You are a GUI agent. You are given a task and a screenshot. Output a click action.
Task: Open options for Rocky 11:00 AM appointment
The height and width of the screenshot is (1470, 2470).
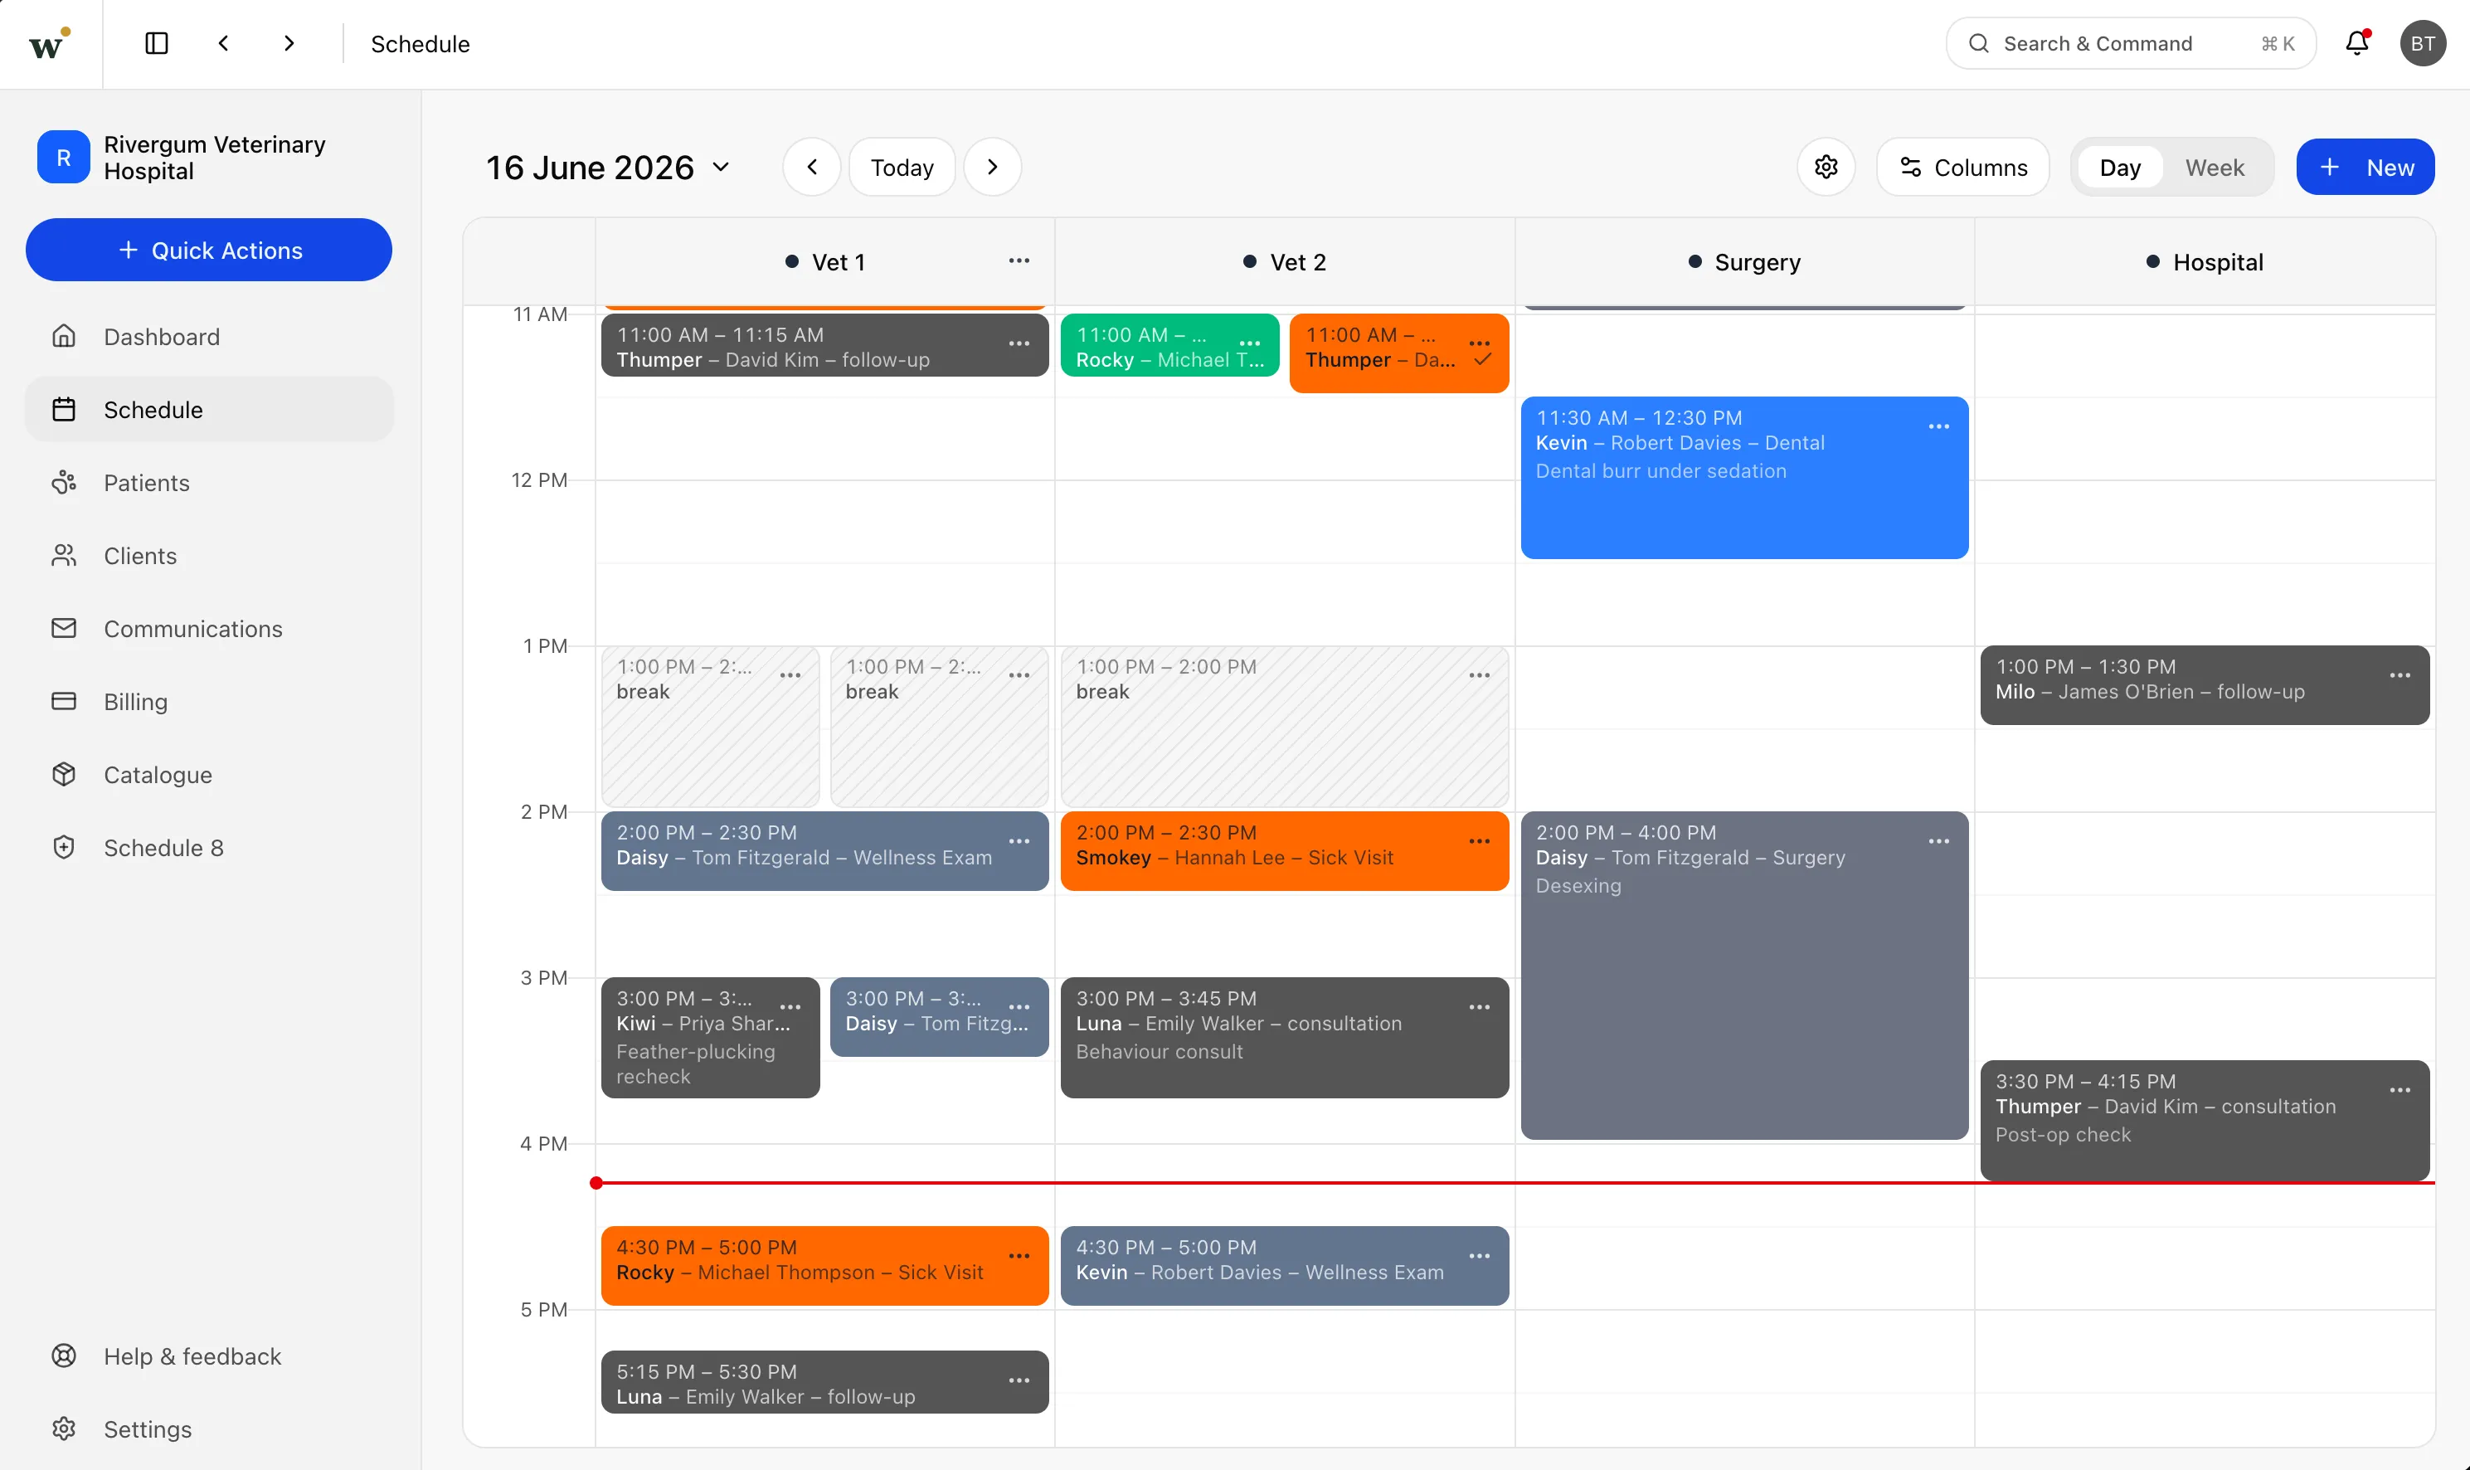point(1250,343)
